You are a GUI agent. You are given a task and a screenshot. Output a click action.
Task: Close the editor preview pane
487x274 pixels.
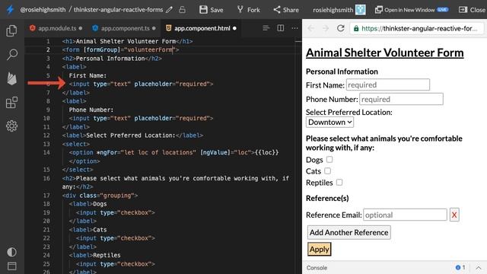(x=472, y=10)
